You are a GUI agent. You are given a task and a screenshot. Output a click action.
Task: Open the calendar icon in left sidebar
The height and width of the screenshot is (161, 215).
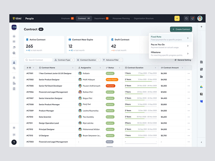point(14,42)
